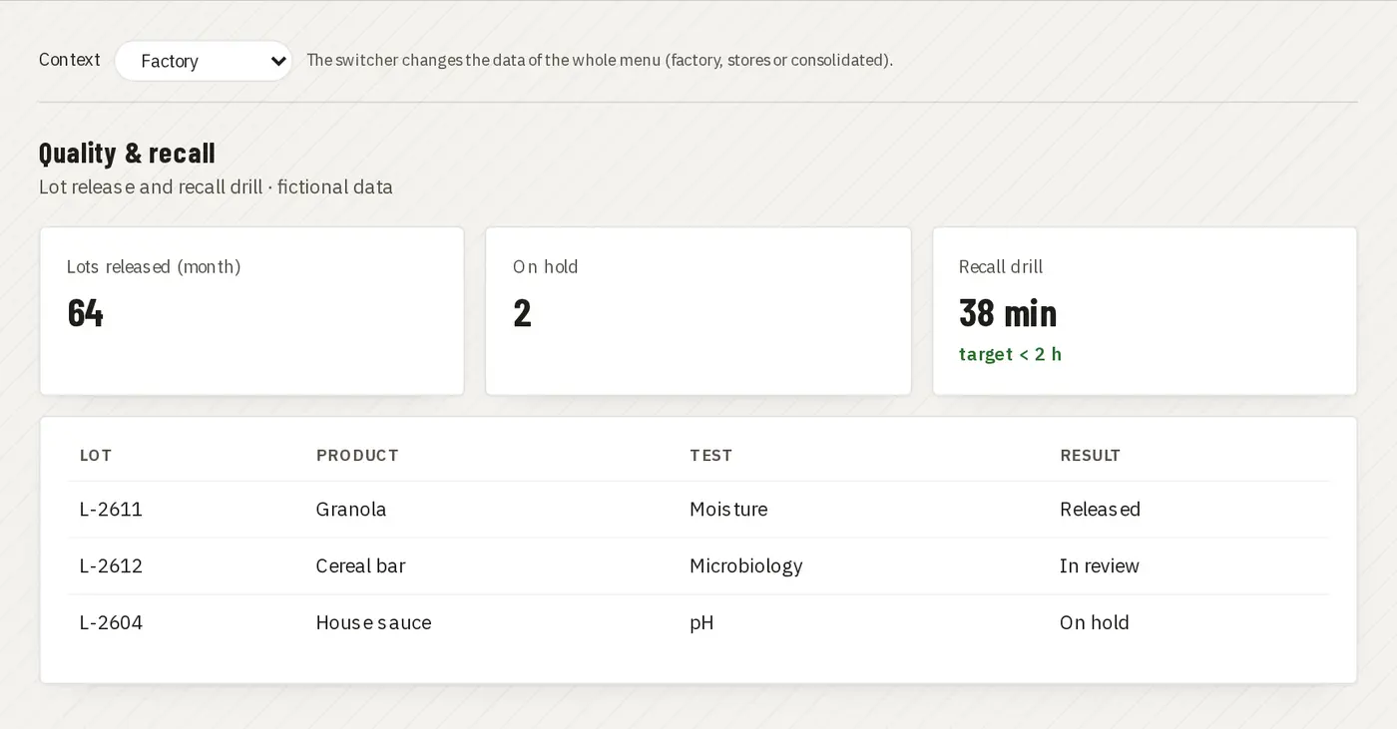
Task: Click the House sauce product cell
Action: pyautogui.click(x=373, y=623)
